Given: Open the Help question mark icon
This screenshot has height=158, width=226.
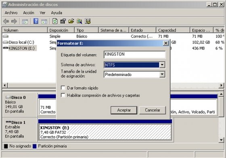Looking at the screenshot, I should [x=36, y=21].
